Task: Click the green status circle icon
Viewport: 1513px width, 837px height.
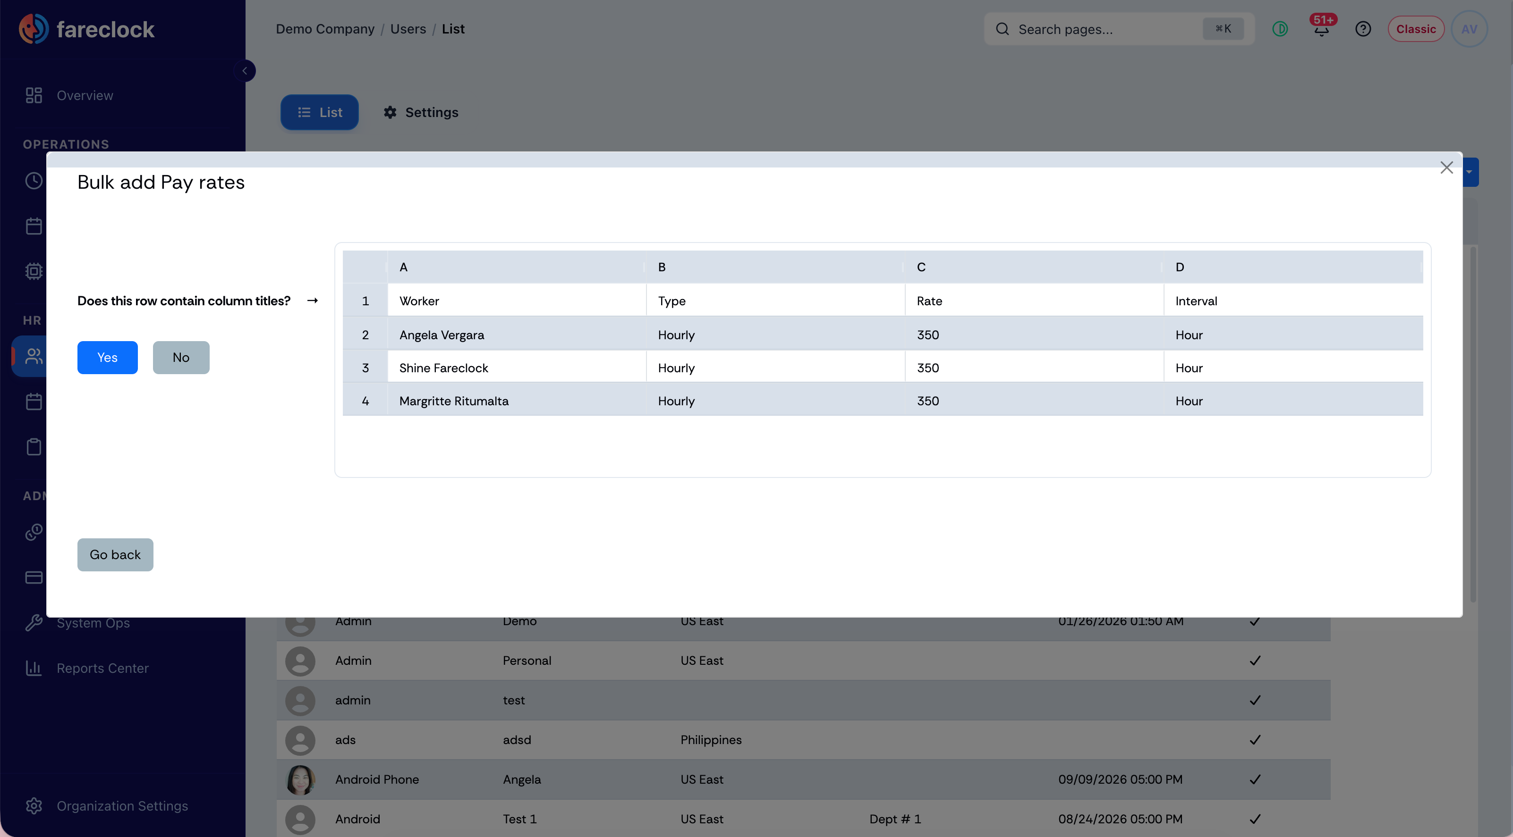Action: click(1280, 29)
